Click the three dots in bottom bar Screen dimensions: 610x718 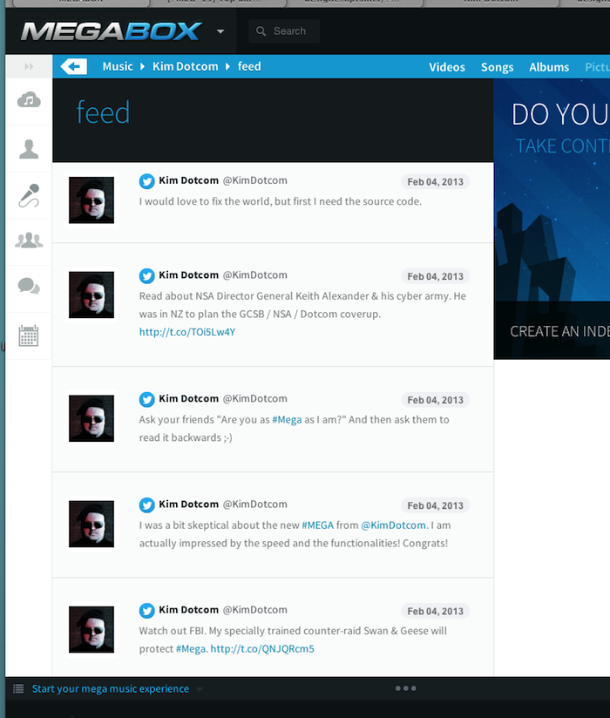(x=405, y=688)
